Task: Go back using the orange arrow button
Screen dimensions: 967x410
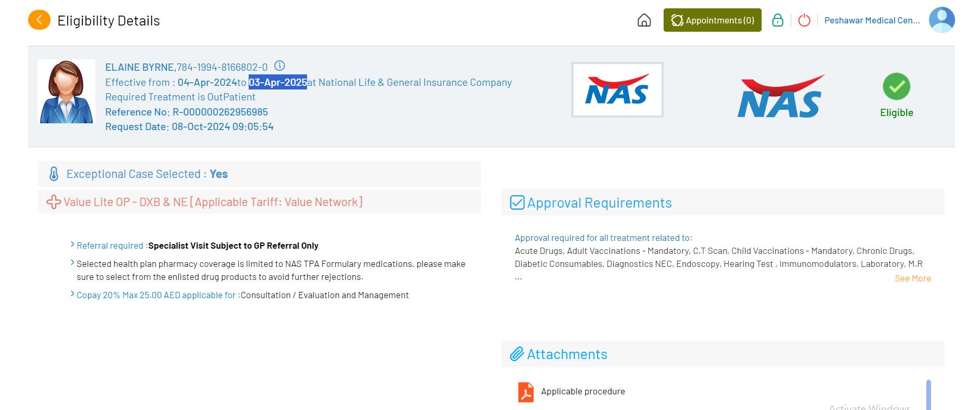Action: click(x=39, y=20)
